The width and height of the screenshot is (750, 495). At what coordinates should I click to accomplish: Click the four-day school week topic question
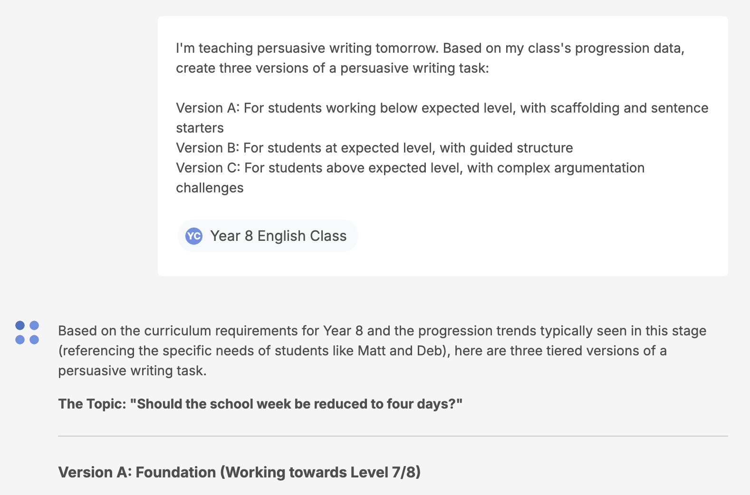click(x=296, y=404)
